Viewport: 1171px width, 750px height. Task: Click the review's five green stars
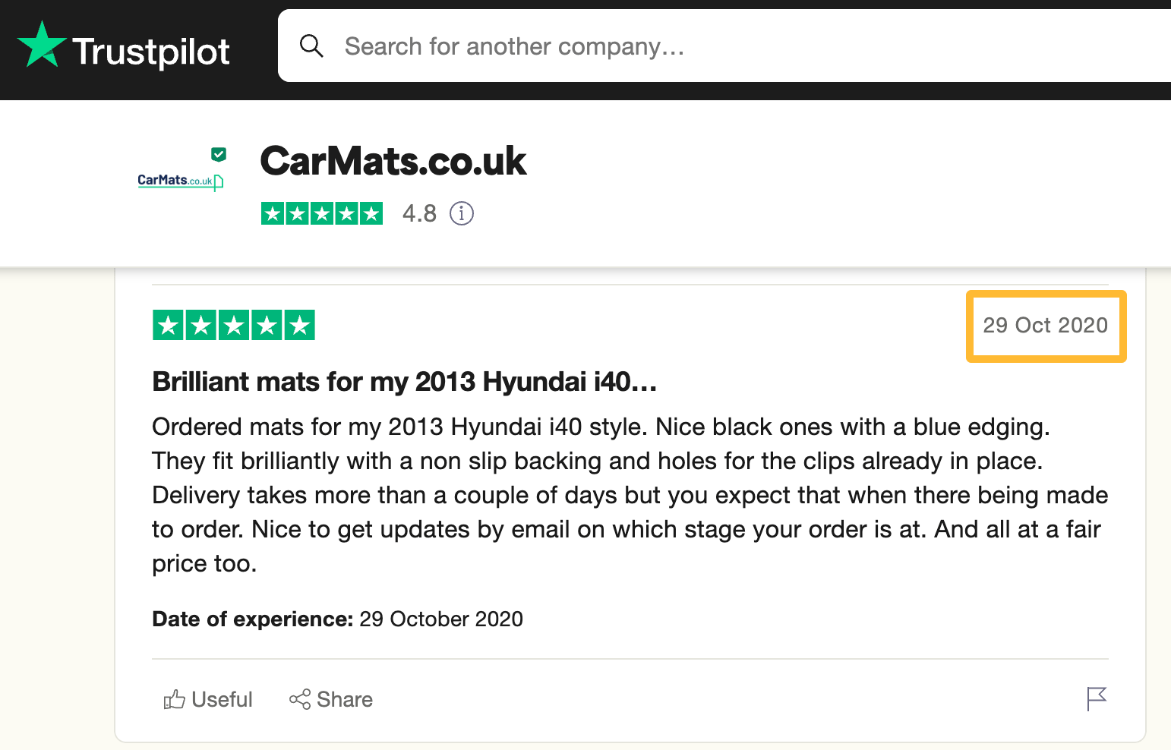pyautogui.click(x=234, y=325)
